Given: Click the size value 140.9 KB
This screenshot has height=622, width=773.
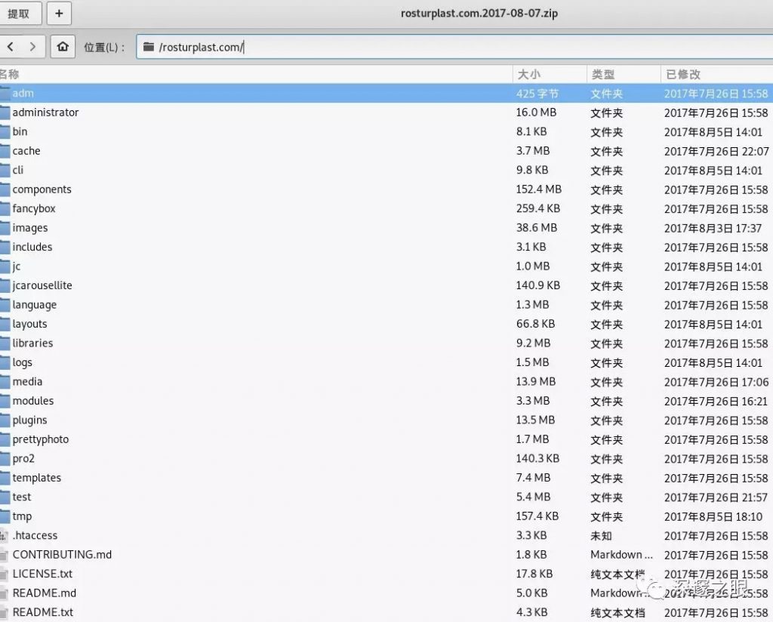Looking at the screenshot, I should coord(538,285).
